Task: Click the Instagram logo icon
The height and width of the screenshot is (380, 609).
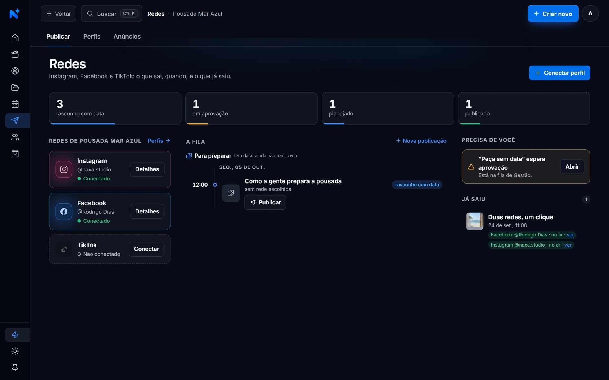Action: point(64,169)
